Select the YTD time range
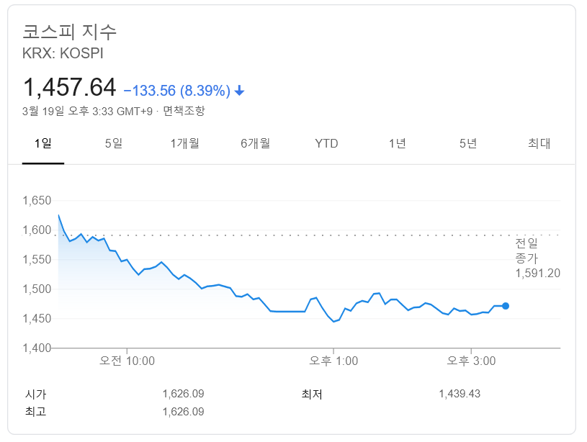This screenshot has height=442, width=587. [327, 143]
